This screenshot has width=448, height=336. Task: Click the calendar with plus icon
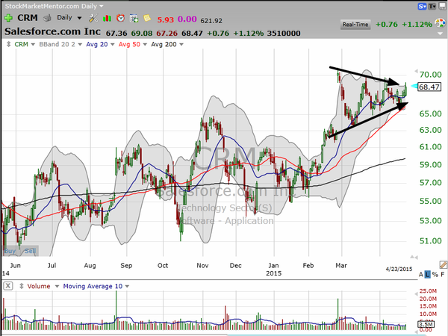click(134, 18)
